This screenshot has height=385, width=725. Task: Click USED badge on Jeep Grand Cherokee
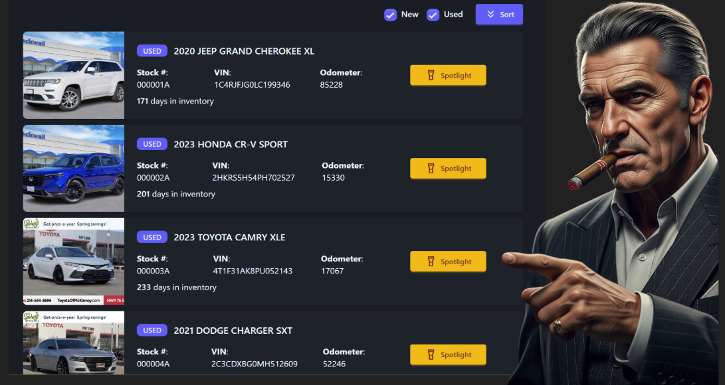click(x=152, y=50)
